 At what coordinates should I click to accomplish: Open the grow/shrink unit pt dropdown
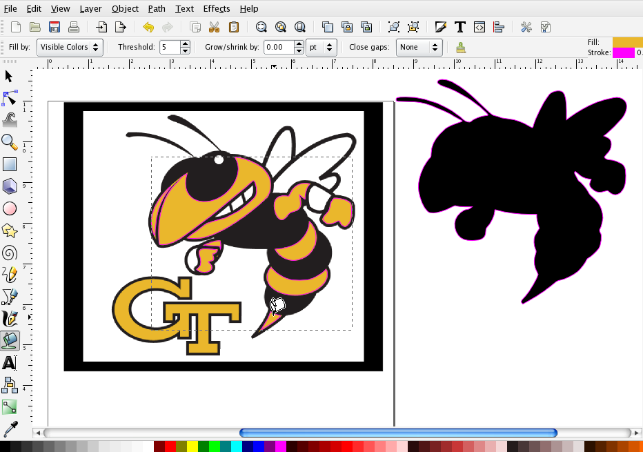tap(321, 47)
